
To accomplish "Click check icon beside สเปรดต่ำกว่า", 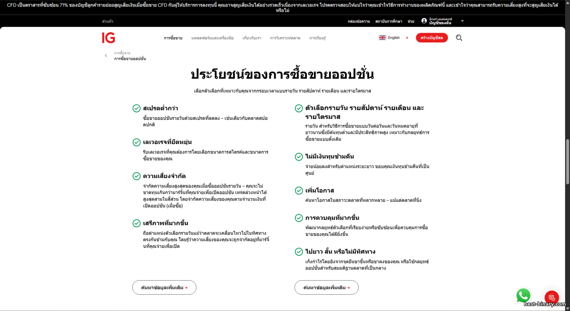I will (x=136, y=108).
